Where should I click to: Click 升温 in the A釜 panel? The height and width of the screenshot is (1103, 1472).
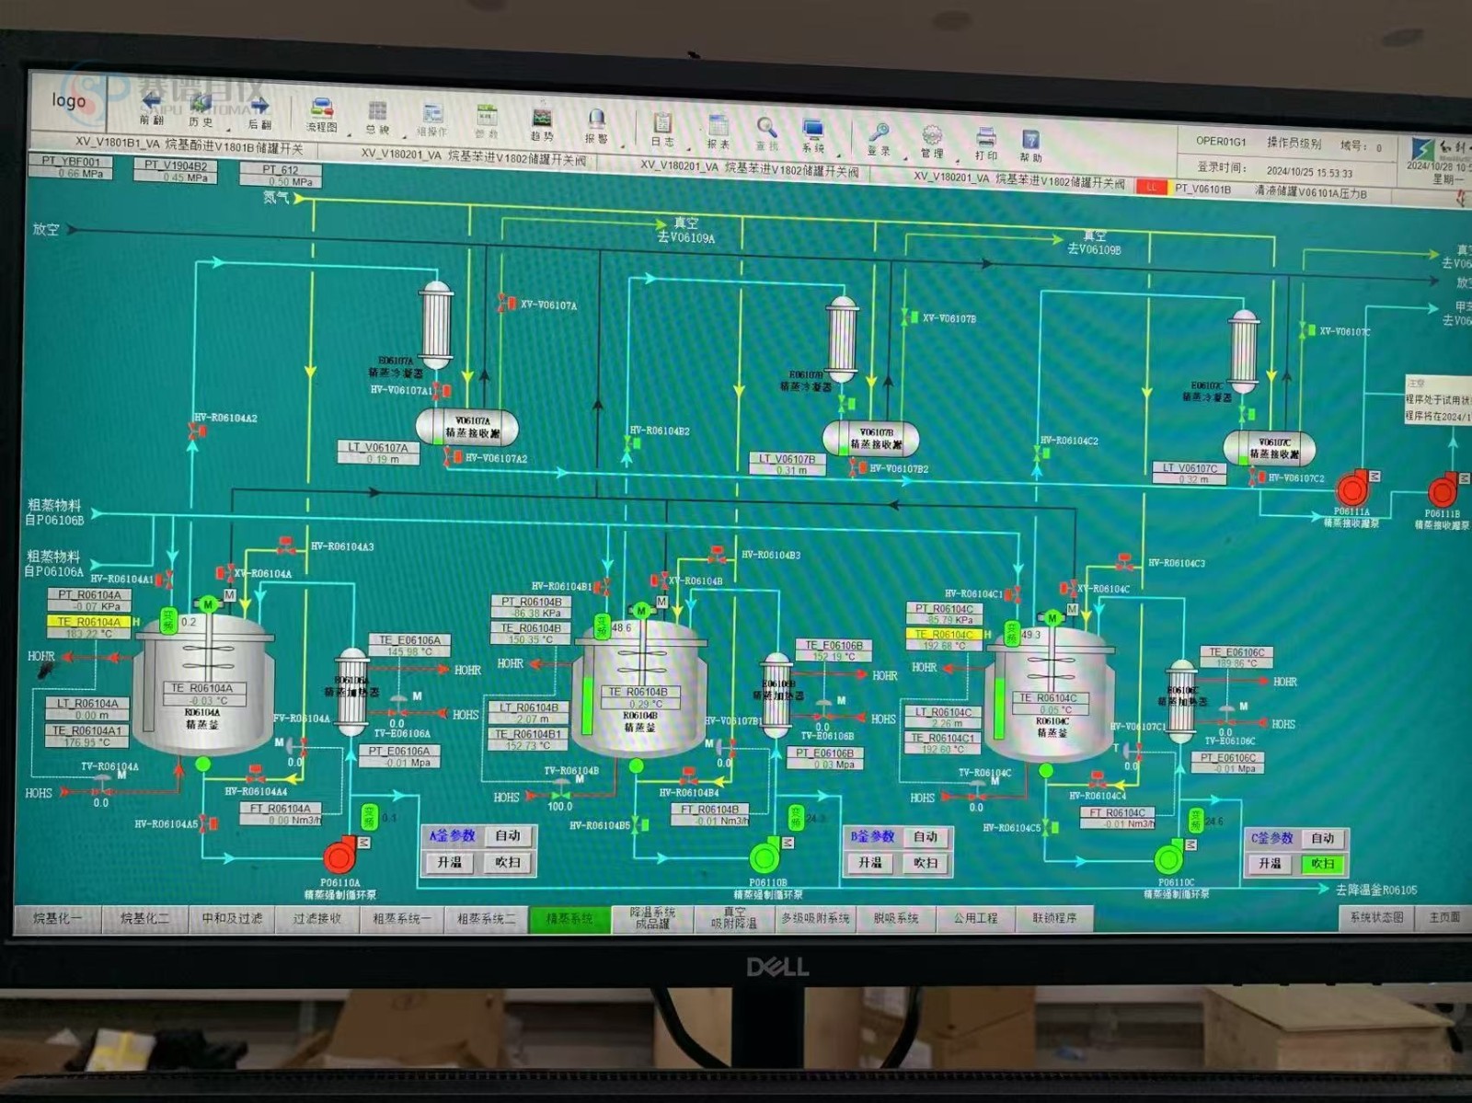450,862
